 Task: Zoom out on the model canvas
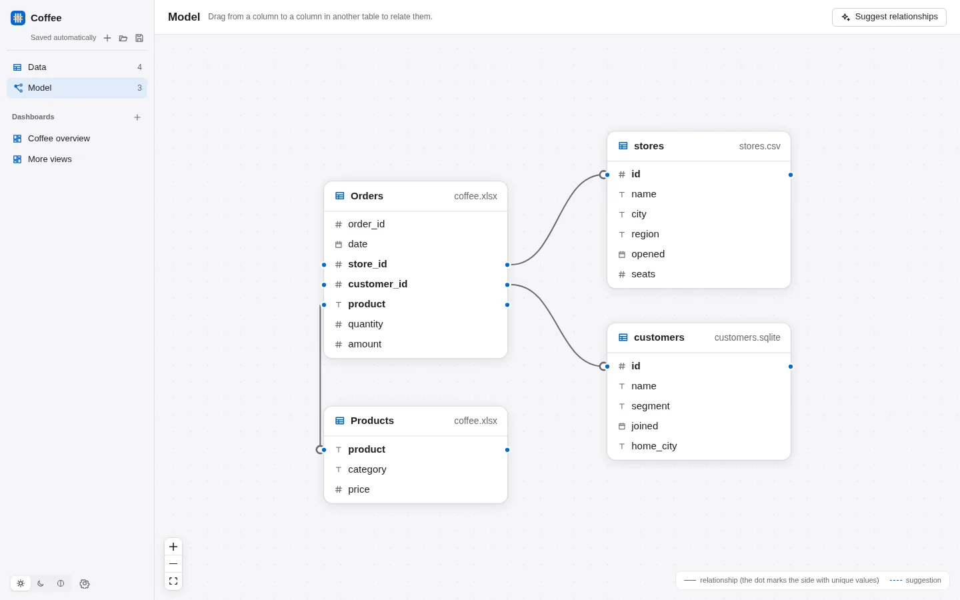(x=173, y=564)
